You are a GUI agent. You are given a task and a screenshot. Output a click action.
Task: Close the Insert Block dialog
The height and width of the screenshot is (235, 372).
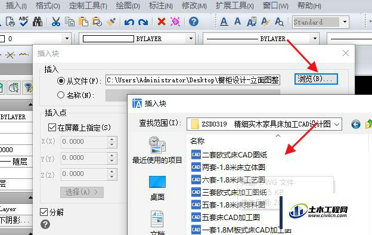click(x=346, y=53)
